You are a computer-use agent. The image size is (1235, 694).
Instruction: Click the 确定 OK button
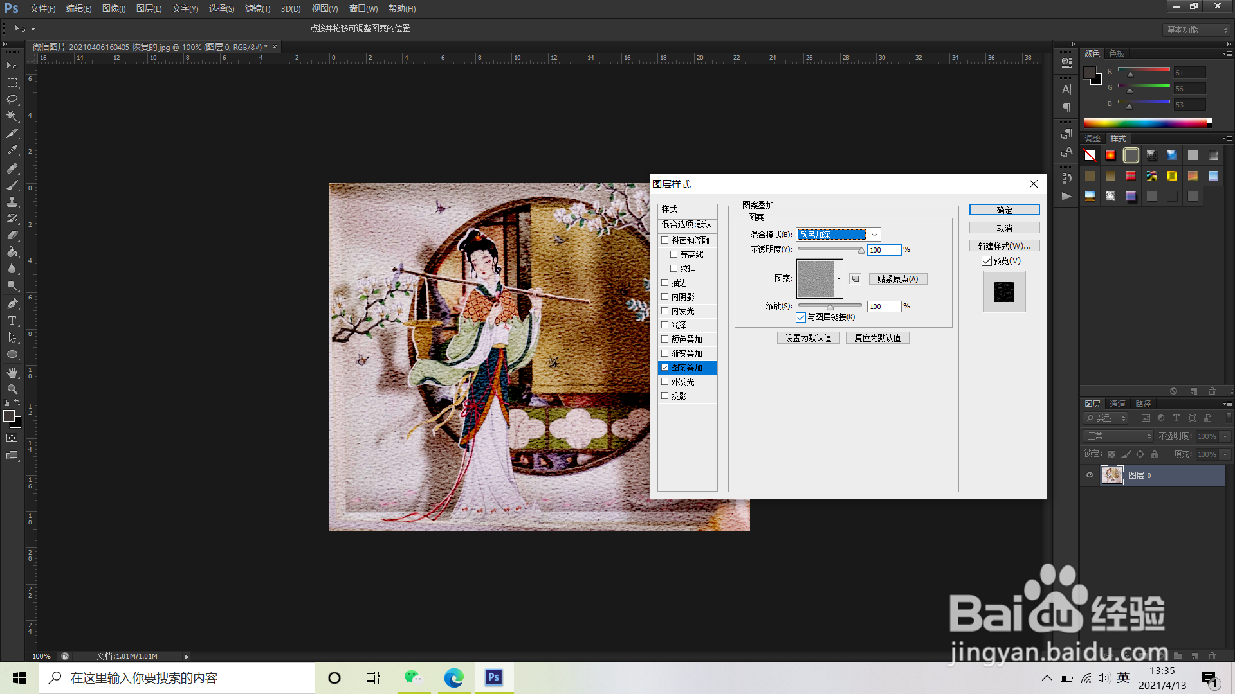[1004, 210]
